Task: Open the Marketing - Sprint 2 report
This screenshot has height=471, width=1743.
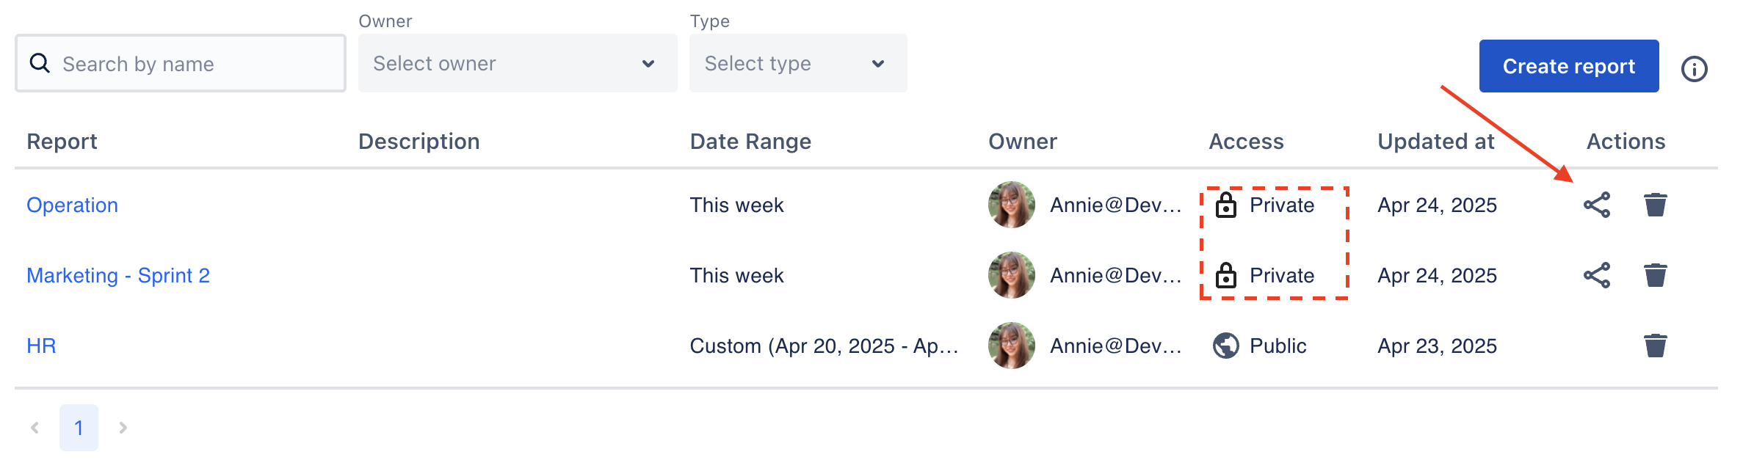Action: pyautogui.click(x=118, y=275)
